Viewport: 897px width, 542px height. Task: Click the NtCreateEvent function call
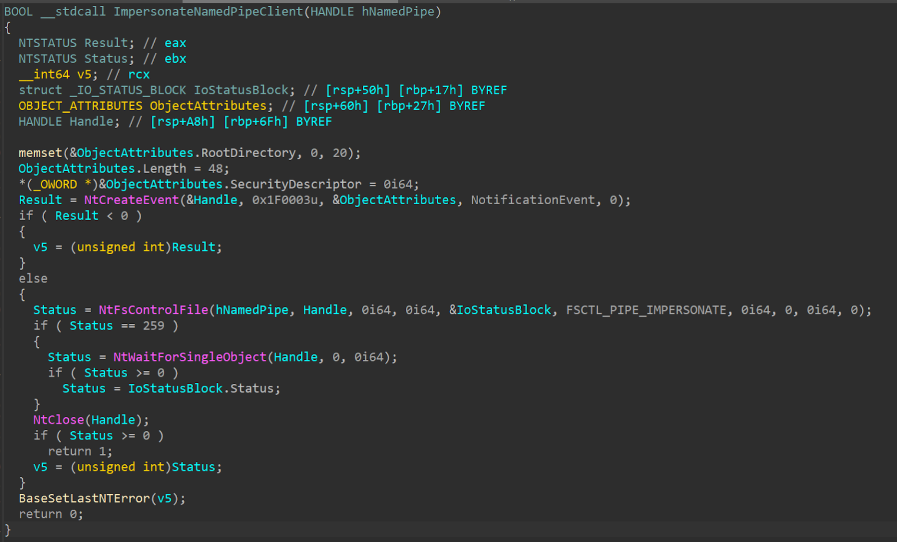click(x=131, y=200)
